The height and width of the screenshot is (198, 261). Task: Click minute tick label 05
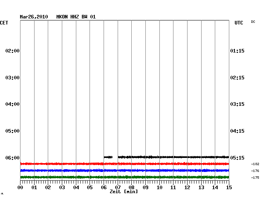(x=90, y=188)
